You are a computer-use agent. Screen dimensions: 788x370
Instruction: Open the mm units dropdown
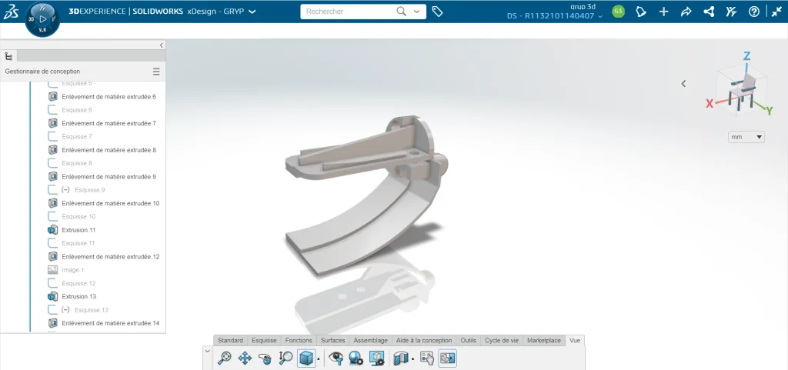(746, 137)
